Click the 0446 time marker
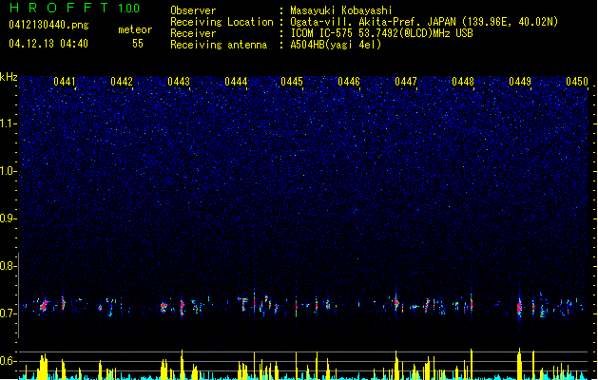 (349, 82)
